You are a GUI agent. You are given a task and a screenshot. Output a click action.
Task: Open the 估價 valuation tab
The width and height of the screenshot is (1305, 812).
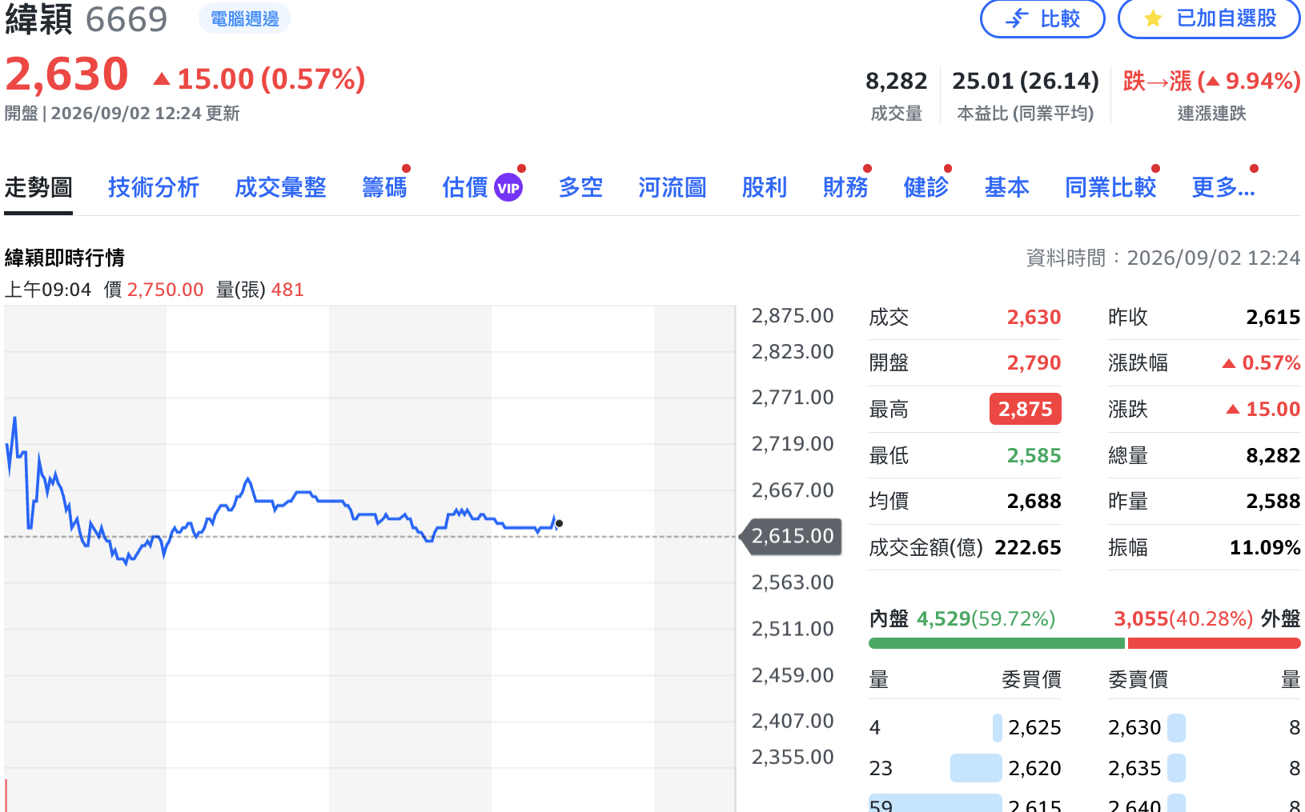465,187
